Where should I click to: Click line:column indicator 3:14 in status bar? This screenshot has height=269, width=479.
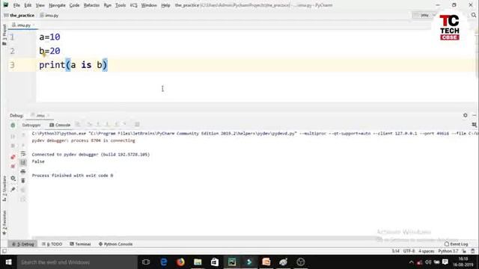(x=396, y=251)
